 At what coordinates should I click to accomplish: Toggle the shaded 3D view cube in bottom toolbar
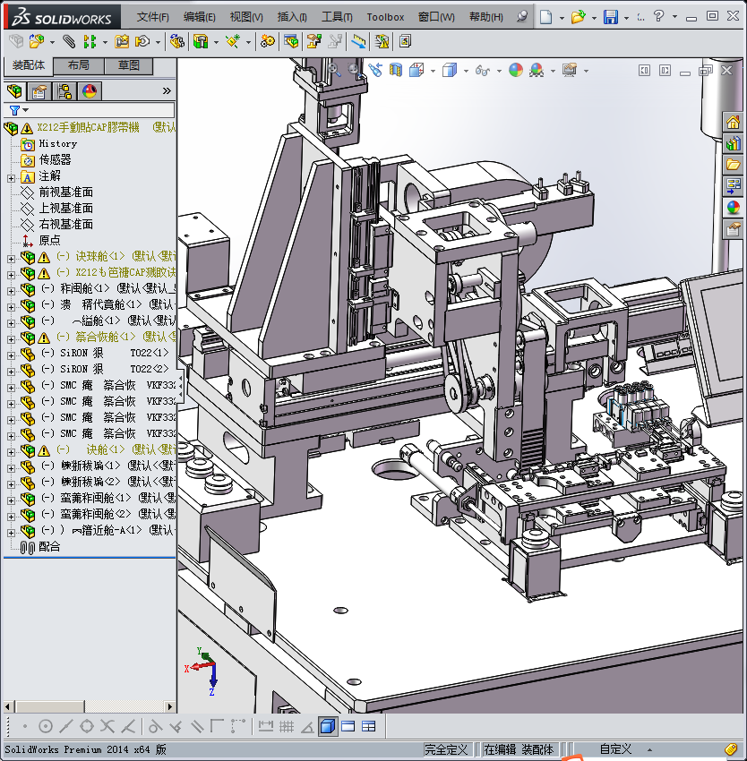point(327,726)
